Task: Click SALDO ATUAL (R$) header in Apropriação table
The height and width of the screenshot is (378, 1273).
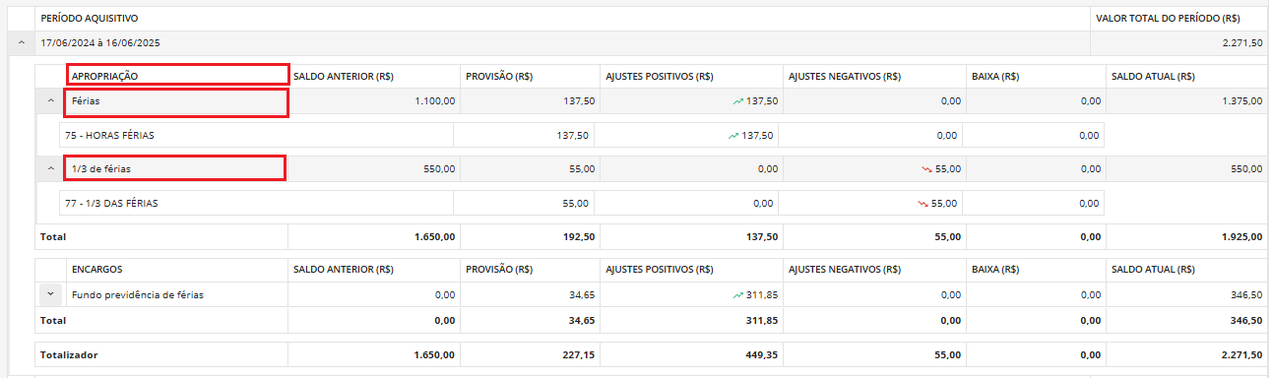Action: tap(1153, 76)
